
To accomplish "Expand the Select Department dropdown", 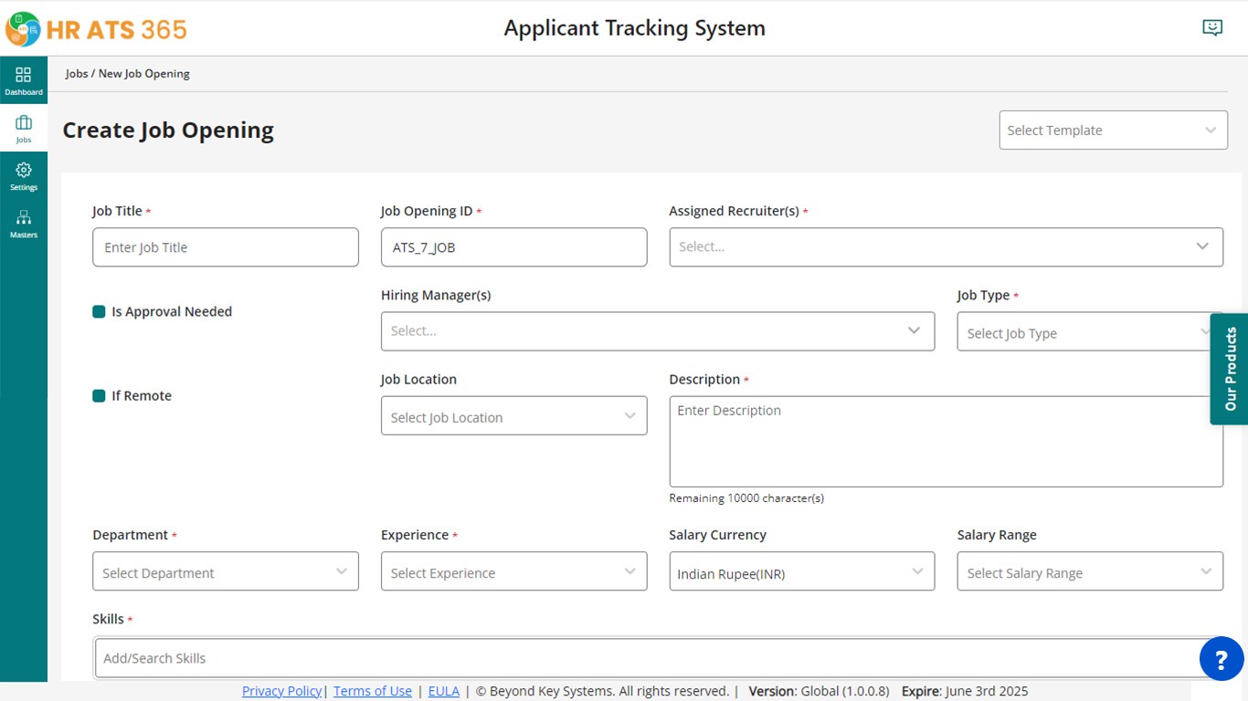I will tap(225, 572).
